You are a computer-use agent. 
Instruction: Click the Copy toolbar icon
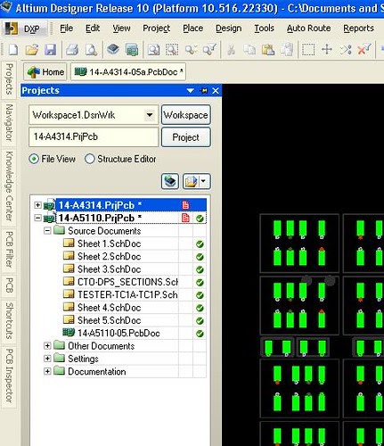[249, 50]
